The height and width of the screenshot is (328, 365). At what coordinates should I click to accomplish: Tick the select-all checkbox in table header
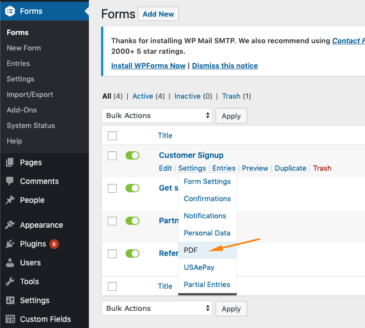112,136
